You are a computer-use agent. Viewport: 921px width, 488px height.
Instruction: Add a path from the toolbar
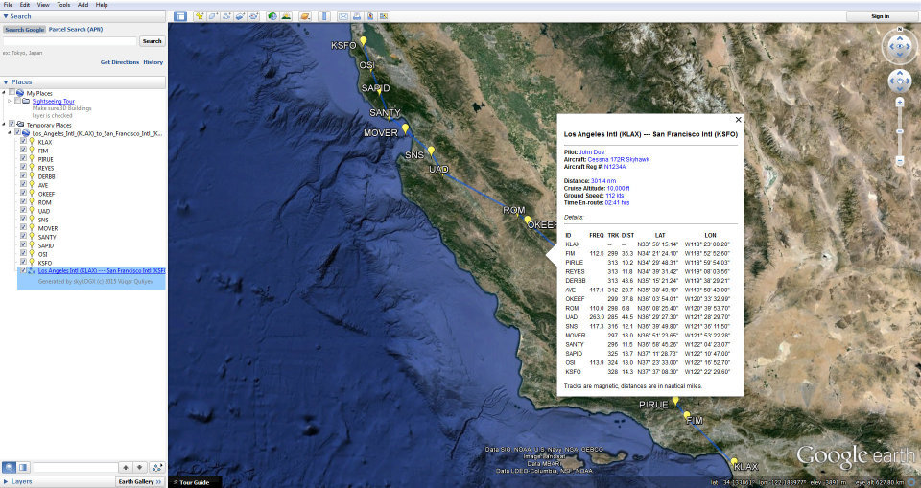[x=226, y=16]
